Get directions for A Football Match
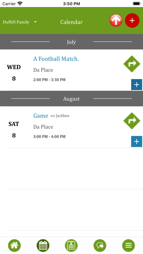143x254 pixels. point(132,64)
